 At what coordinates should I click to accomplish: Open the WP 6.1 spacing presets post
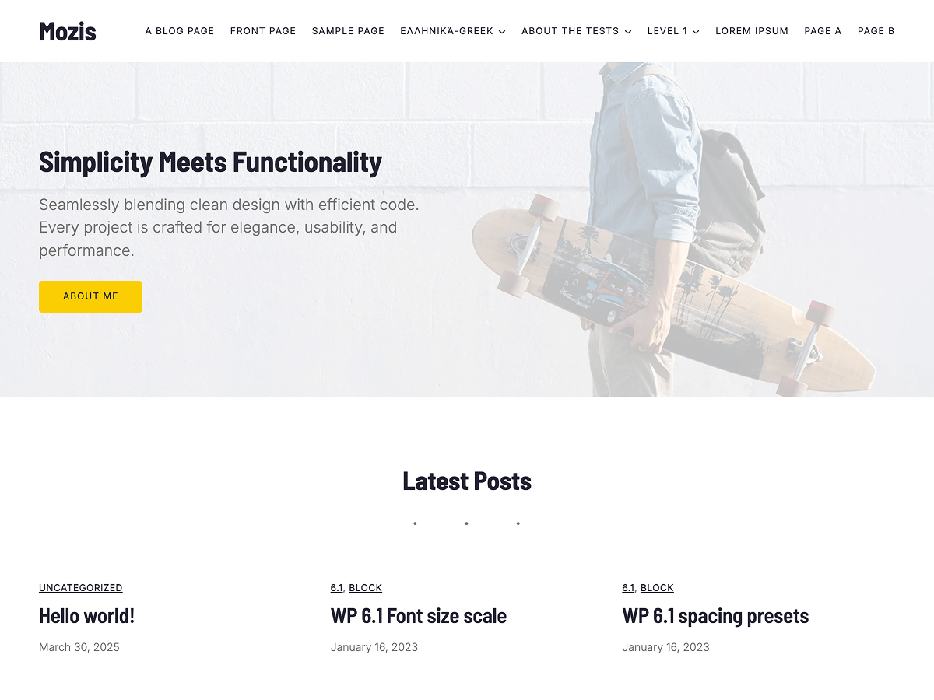[715, 616]
